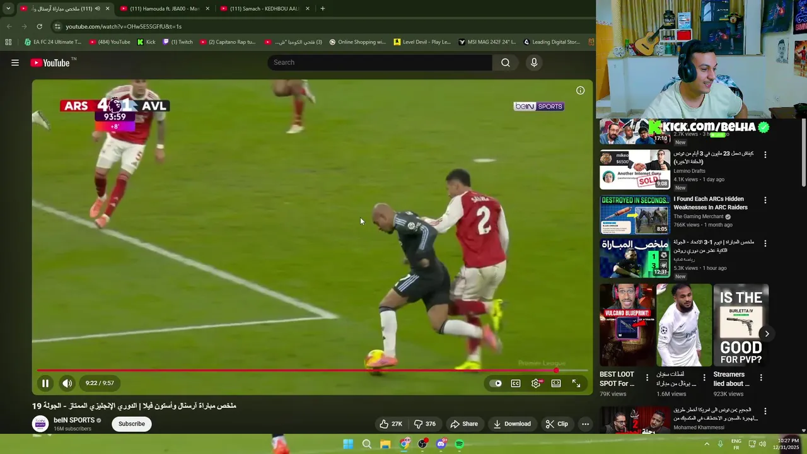Open the Destroyed In Seconds thumbnail

pyautogui.click(x=635, y=214)
